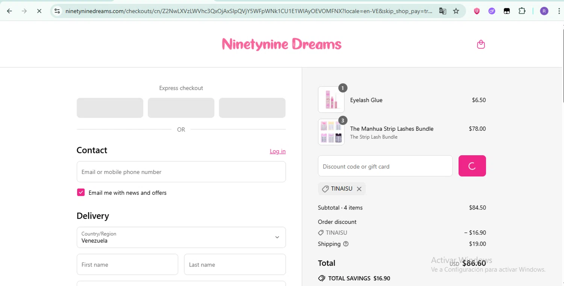Focus the Email or mobile phone field
Image resolution: width=564 pixels, height=286 pixels.
(181, 172)
